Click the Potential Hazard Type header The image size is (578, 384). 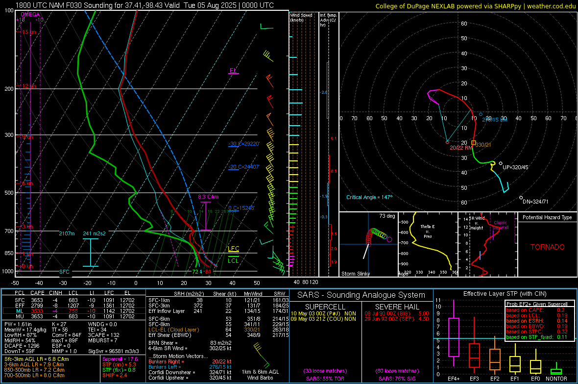548,217
